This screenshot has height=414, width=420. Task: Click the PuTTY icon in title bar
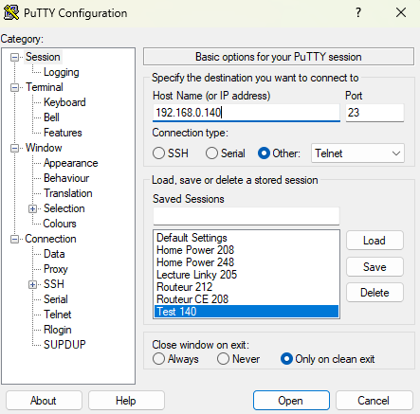coord(10,12)
